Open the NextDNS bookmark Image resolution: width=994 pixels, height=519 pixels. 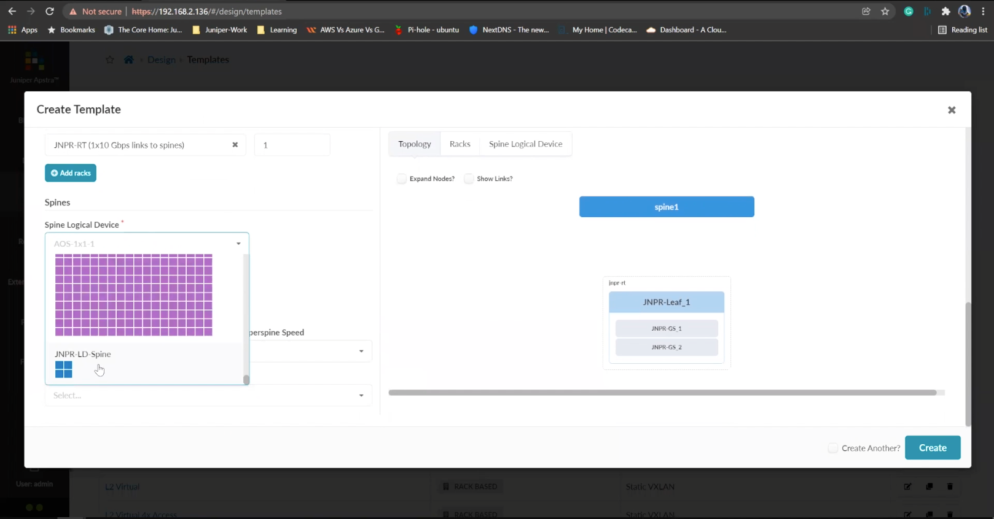(509, 29)
